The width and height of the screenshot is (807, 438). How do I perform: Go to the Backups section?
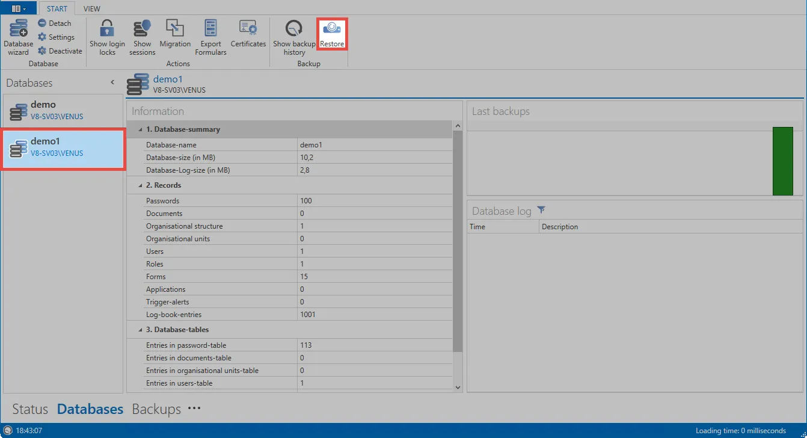(156, 409)
